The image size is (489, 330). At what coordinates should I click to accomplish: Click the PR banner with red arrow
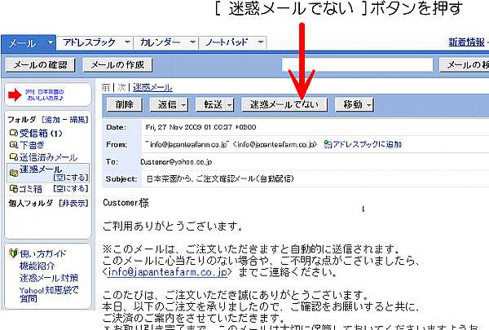click(45, 94)
